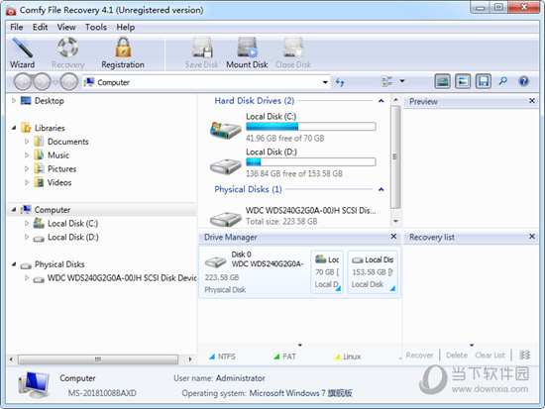The image size is (545, 409).
Task: Collapse the Physical Disks group in list
Action: coord(381,189)
